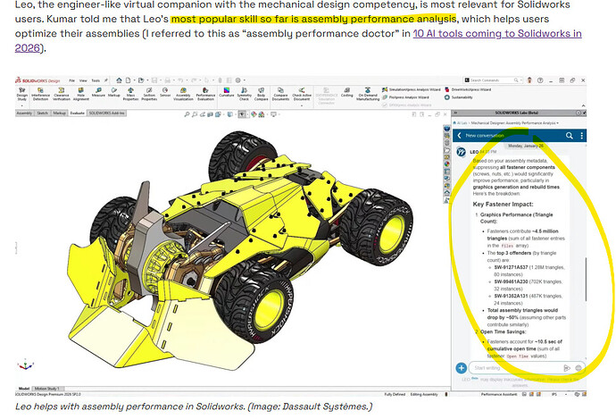Open the New document dropdown arrow

(134, 80)
